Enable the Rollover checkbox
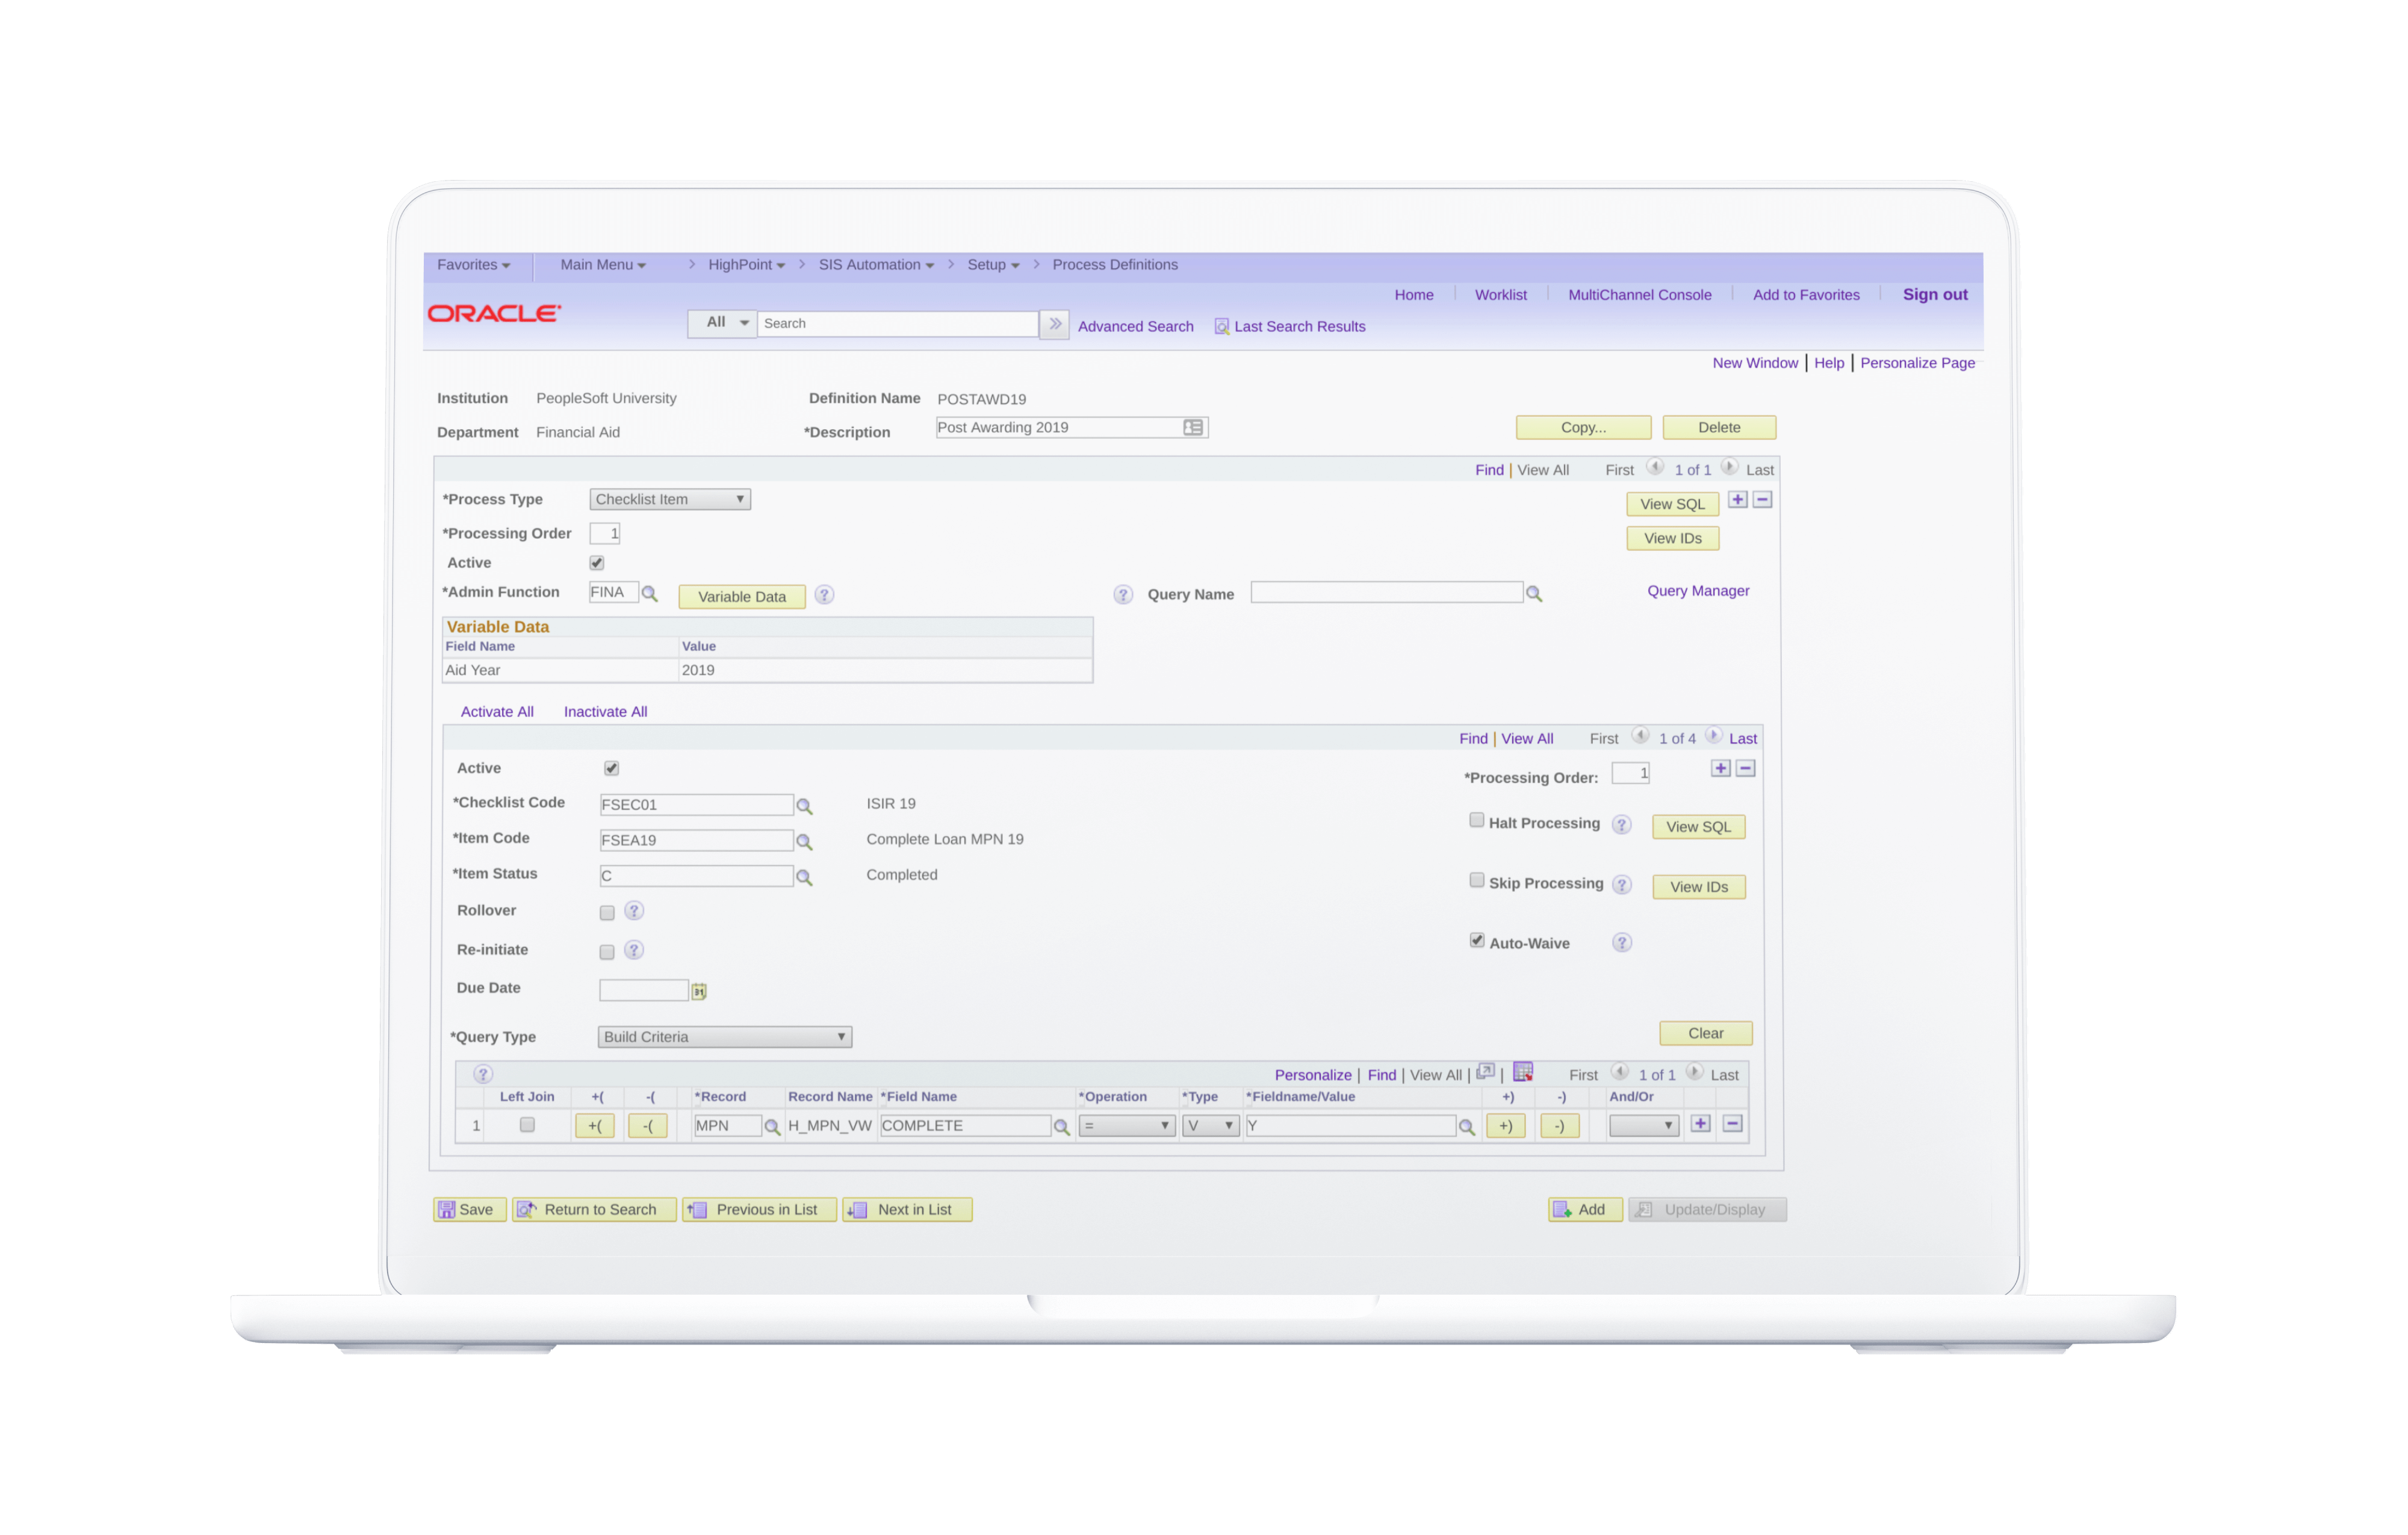 tap(607, 914)
